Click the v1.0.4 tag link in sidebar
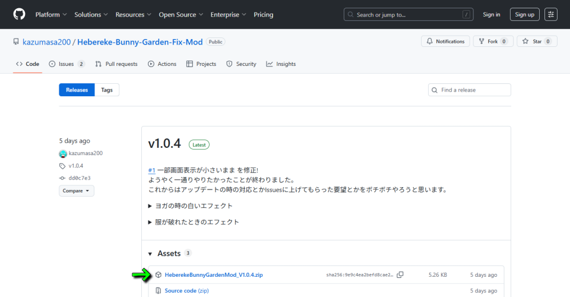The width and height of the screenshot is (570, 297). 75,166
